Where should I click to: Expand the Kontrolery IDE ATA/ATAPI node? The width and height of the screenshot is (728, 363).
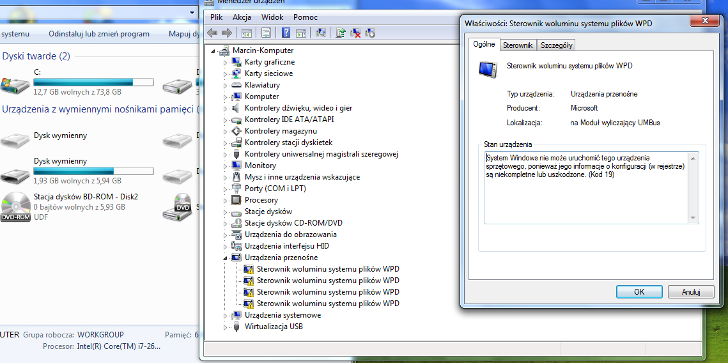[x=225, y=120]
